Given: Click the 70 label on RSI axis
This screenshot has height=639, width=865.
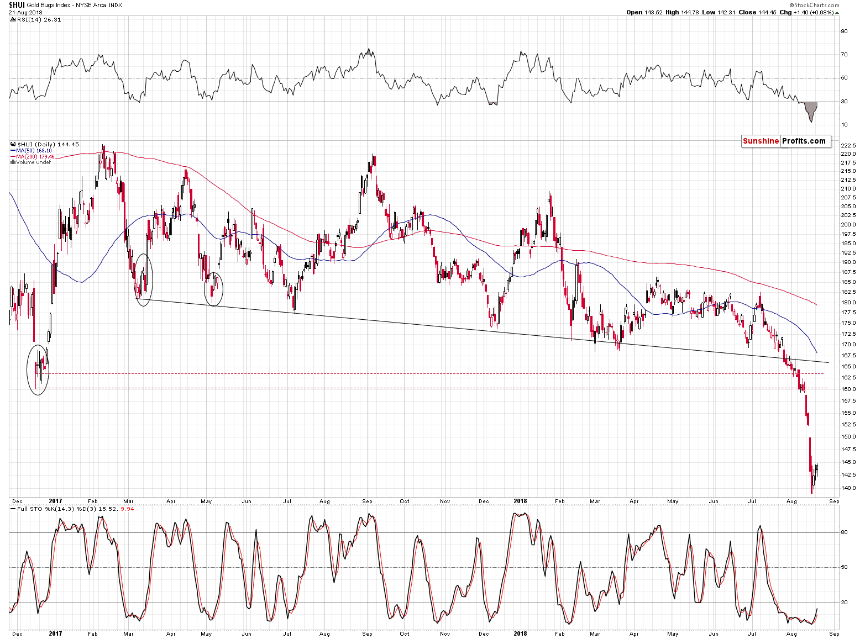Looking at the screenshot, I should click(x=845, y=55).
